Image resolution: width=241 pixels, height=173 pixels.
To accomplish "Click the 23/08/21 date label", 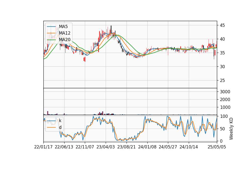I will 127,147.
